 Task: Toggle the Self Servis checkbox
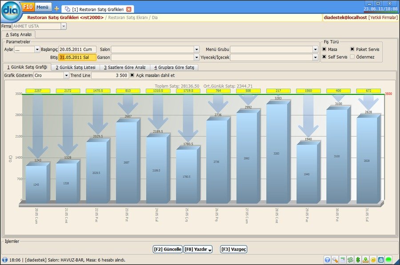pos(324,57)
